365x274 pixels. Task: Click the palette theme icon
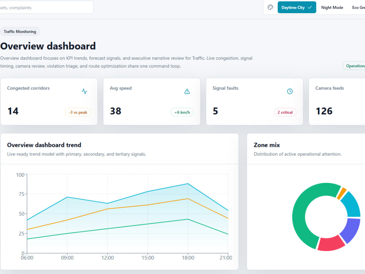[x=270, y=7]
